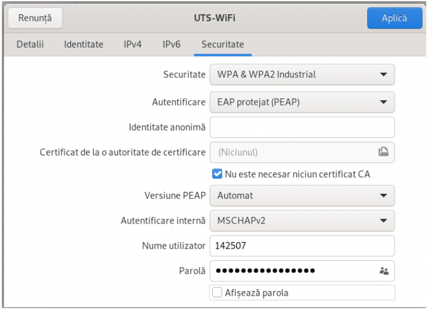428x310 pixels.
Task: Select the IPv6 tab
Action: (x=172, y=44)
